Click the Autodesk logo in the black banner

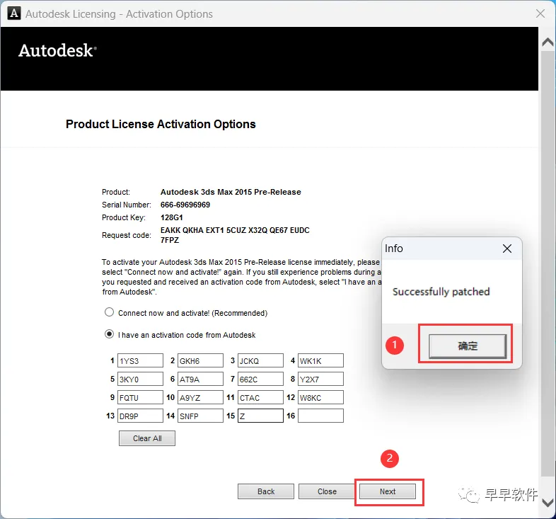(57, 50)
